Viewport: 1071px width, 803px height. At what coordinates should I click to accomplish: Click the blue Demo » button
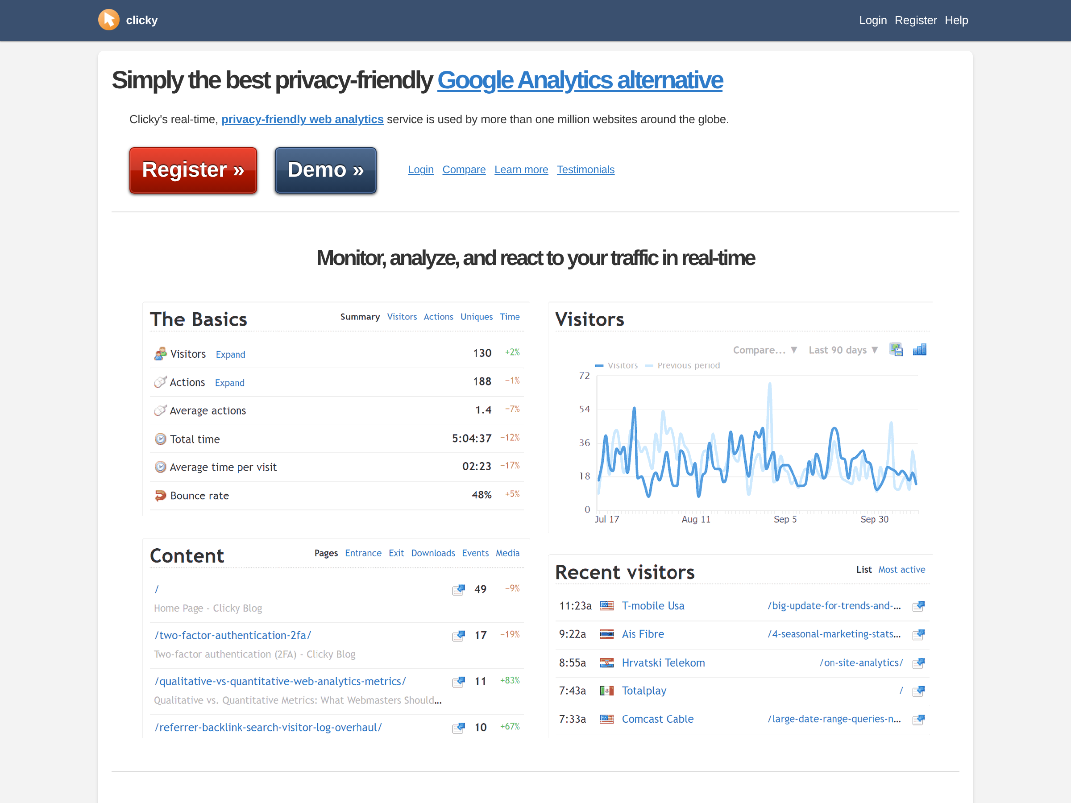pos(325,170)
